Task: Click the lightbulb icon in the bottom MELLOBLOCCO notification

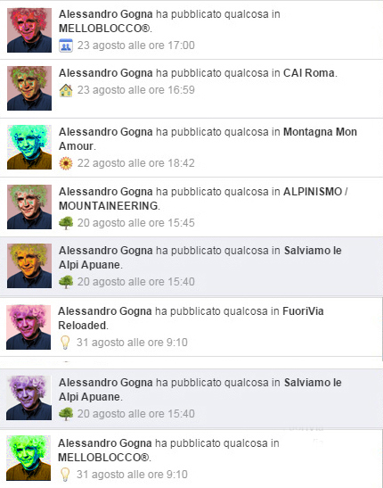Action: (x=65, y=475)
